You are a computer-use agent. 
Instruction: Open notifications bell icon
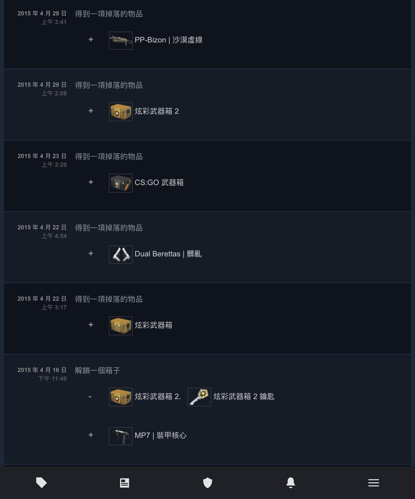[x=291, y=483]
